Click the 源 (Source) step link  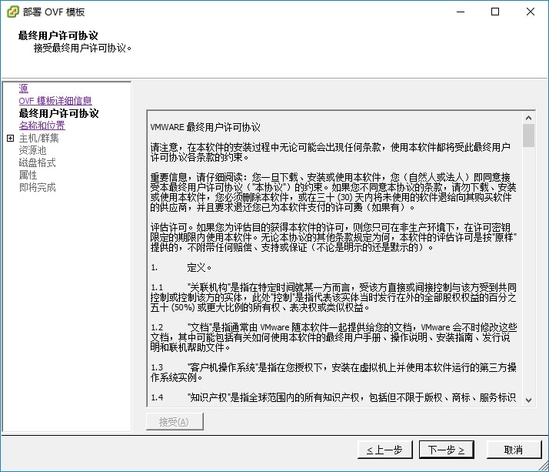point(24,89)
